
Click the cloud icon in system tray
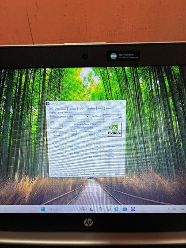[175, 209]
